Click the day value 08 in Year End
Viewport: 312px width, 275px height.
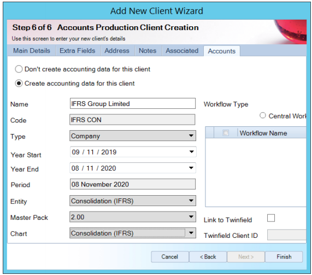(75, 168)
